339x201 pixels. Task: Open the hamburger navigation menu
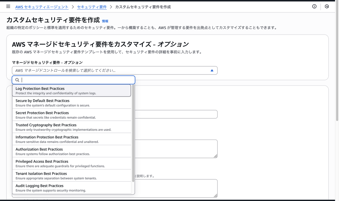(8, 6)
